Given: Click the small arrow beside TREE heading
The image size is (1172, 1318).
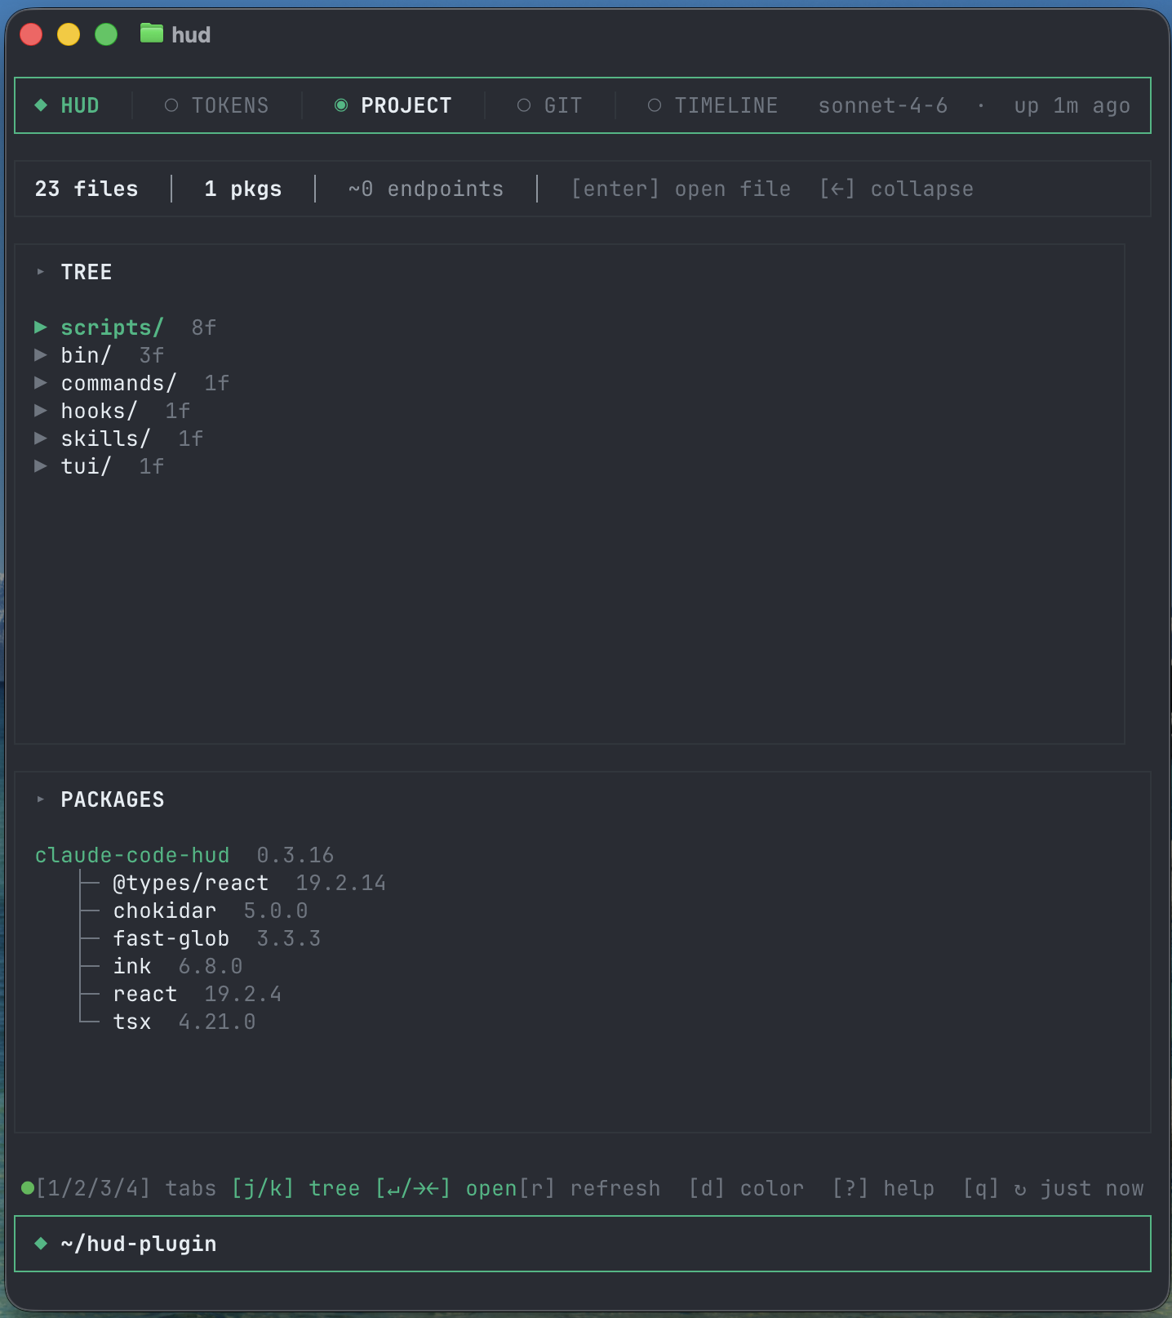Looking at the screenshot, I should click(x=40, y=272).
